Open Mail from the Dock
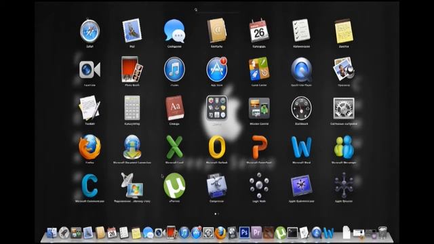The image size is (434, 244). [x=88, y=232]
